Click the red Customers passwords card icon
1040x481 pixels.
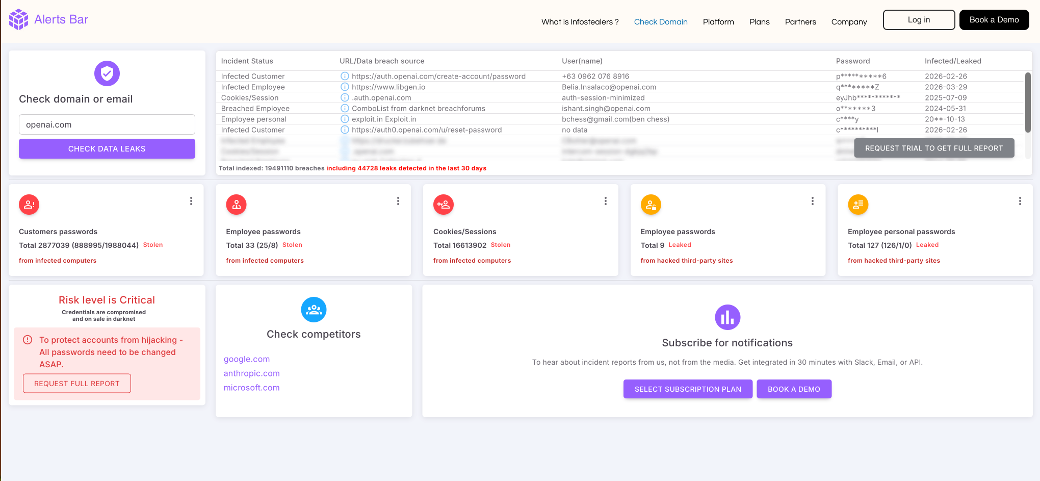[29, 205]
